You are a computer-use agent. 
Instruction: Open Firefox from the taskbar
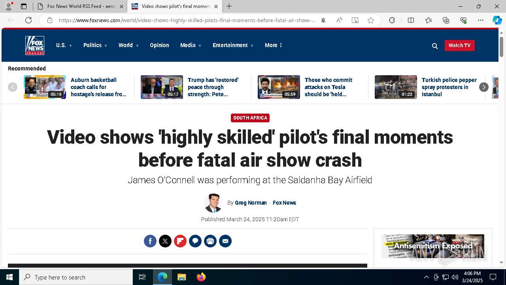pos(201,277)
